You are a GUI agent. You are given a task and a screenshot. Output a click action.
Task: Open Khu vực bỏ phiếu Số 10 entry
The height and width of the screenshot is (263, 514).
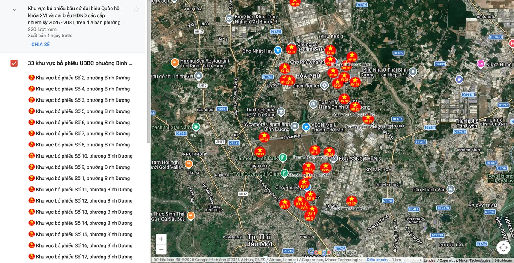(84, 156)
